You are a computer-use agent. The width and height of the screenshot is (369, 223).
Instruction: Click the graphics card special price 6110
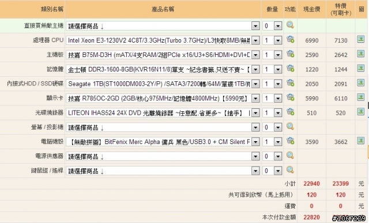point(341,99)
